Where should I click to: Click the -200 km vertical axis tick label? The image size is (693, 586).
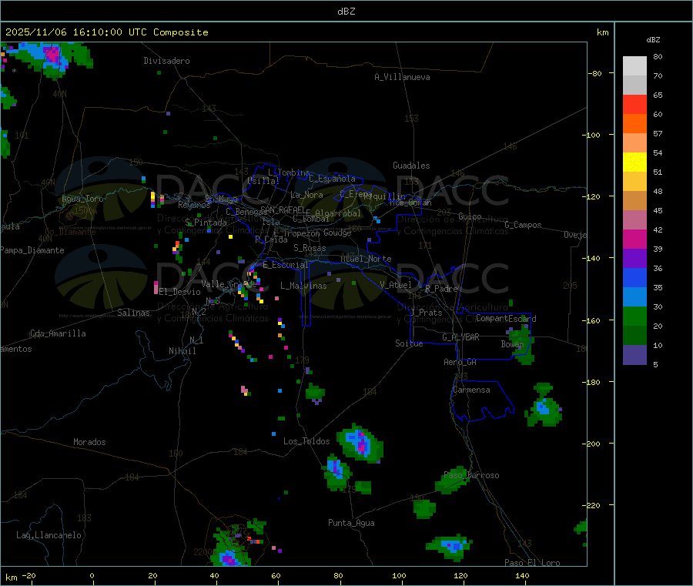coord(591,444)
